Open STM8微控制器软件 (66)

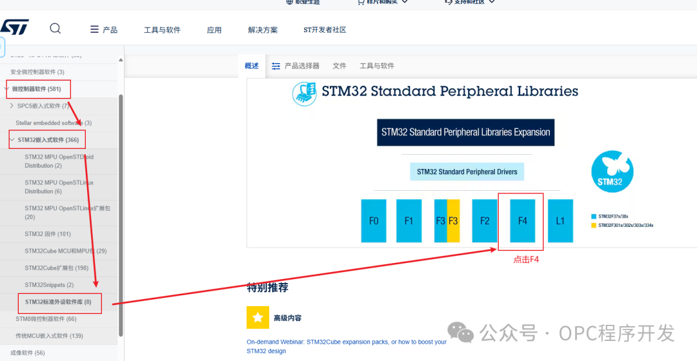46,319
